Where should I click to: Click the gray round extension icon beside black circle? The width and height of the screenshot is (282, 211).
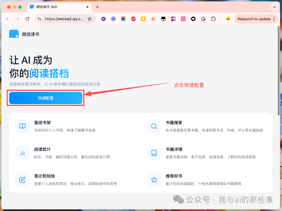[203, 19]
